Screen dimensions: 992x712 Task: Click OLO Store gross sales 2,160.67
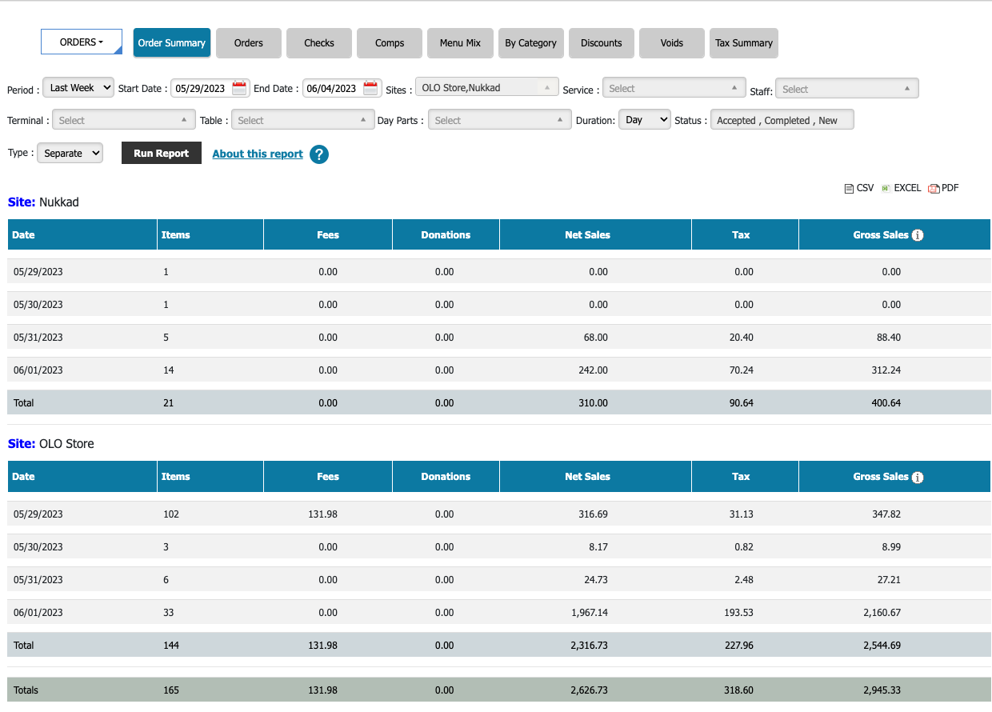[882, 613]
